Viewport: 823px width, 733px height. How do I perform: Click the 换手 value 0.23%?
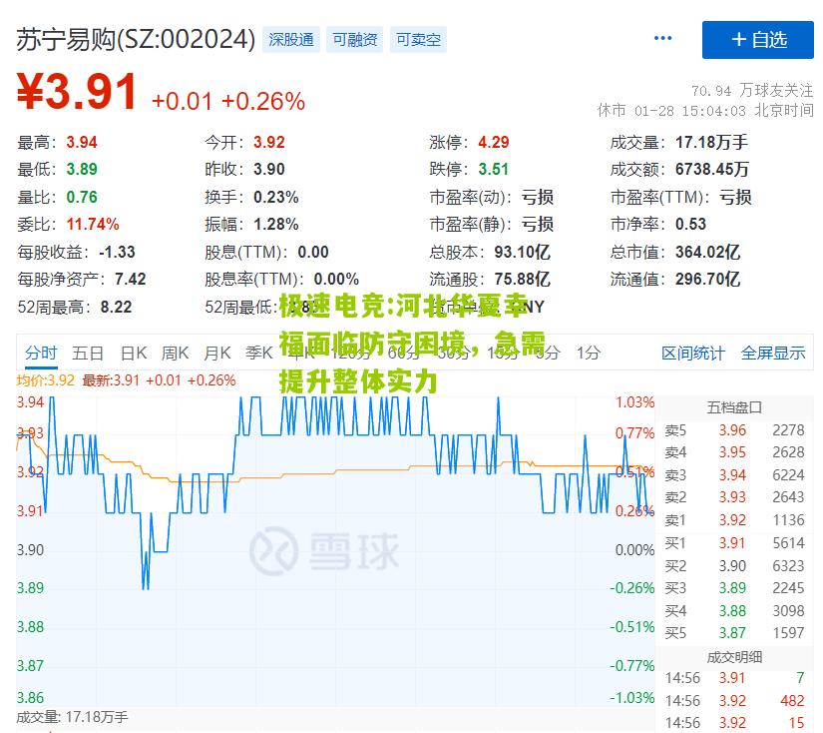point(276,197)
